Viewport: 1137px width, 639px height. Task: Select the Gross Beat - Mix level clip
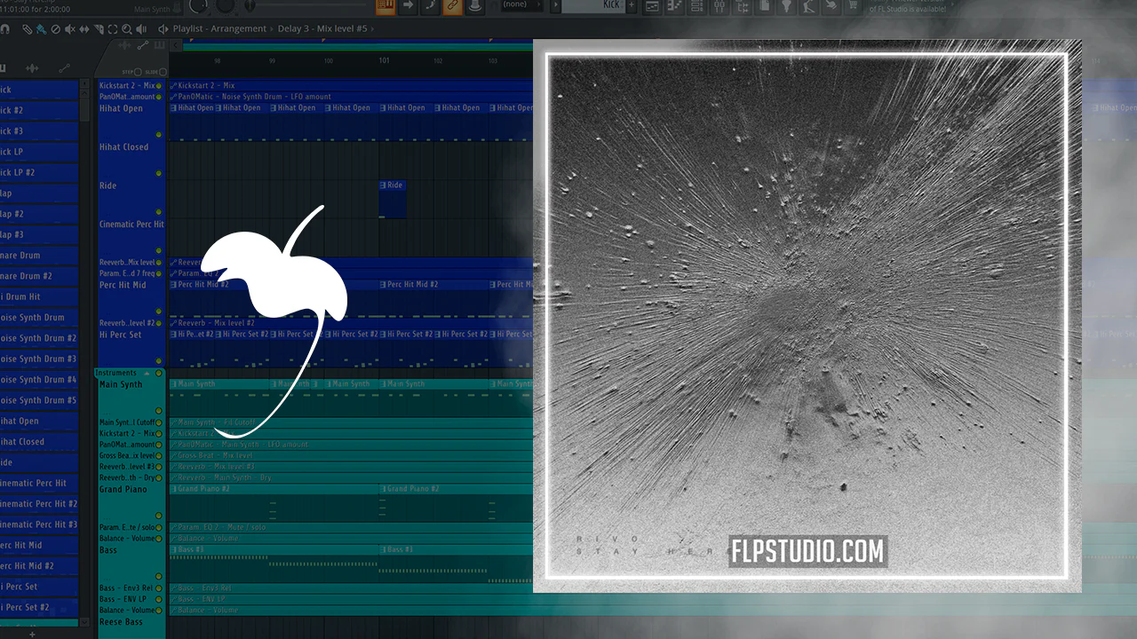(x=351, y=455)
